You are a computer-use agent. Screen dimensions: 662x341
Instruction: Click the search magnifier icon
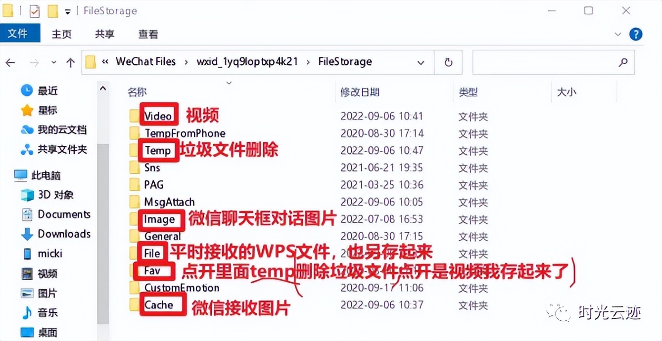pyautogui.click(x=622, y=62)
